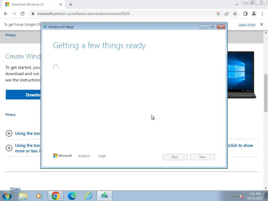The height and width of the screenshot is (201, 268).
Task: Close the Download Windows 10 tab
Action: pos(61,4)
